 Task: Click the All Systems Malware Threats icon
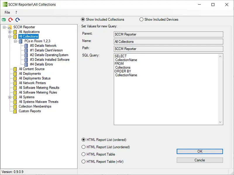pos(15,102)
